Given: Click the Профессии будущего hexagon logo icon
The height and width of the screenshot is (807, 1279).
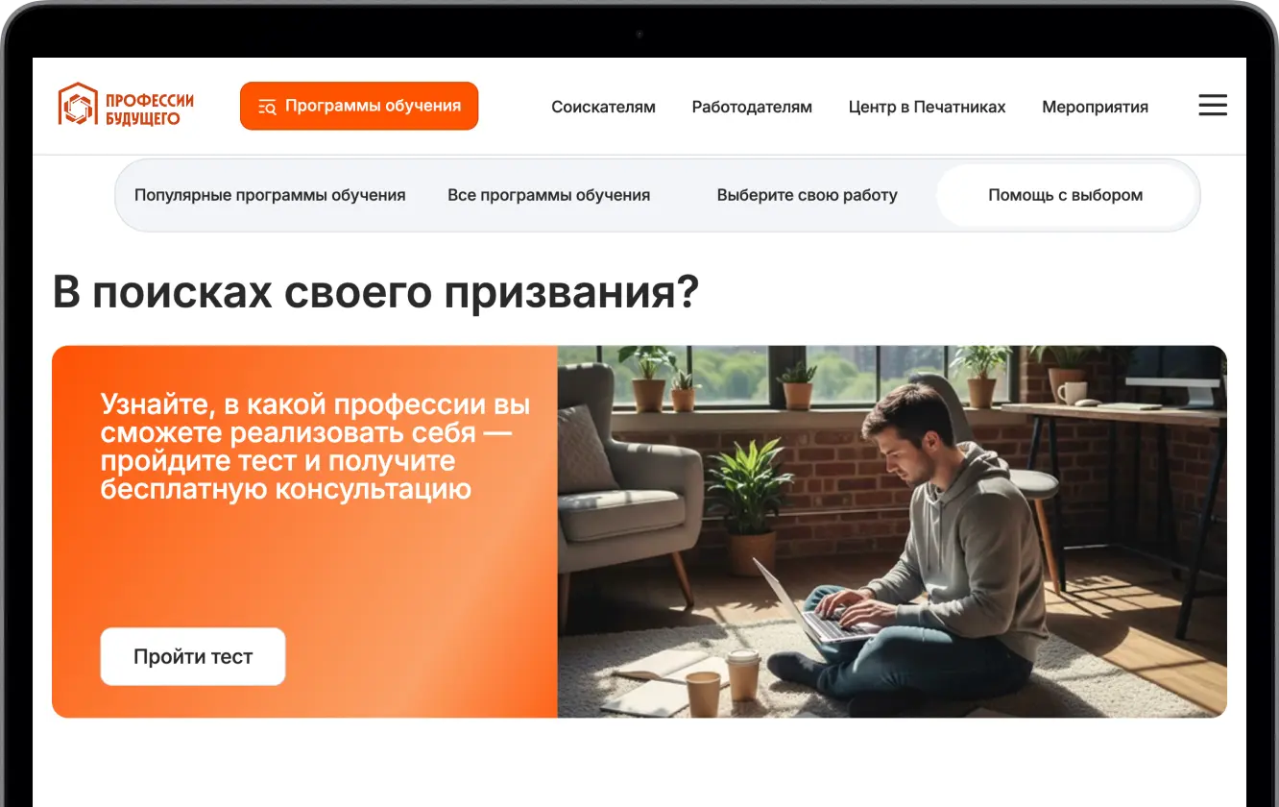Looking at the screenshot, I should pyautogui.click(x=78, y=104).
